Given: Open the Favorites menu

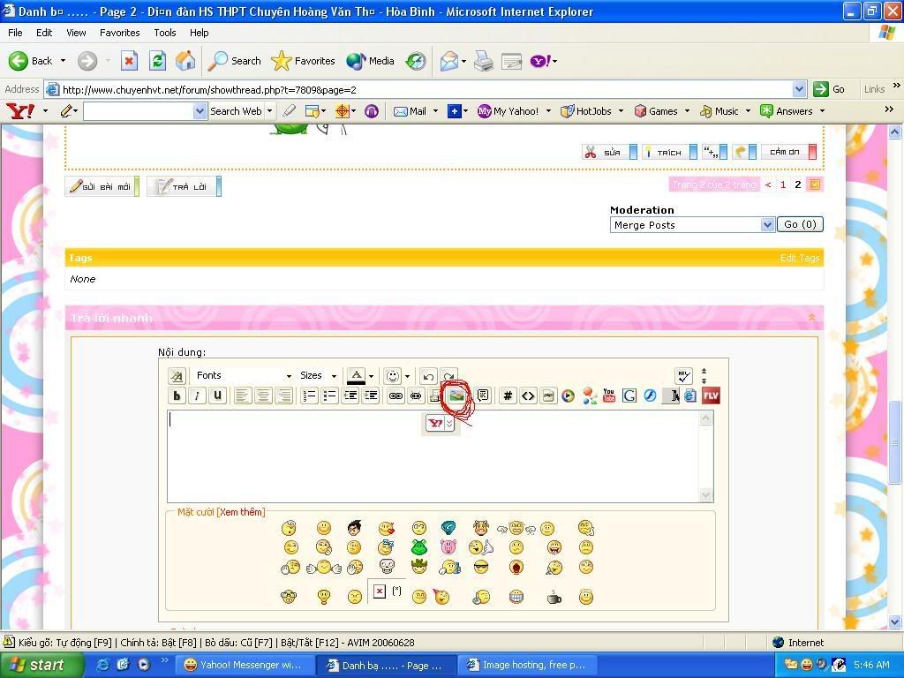Looking at the screenshot, I should (119, 33).
